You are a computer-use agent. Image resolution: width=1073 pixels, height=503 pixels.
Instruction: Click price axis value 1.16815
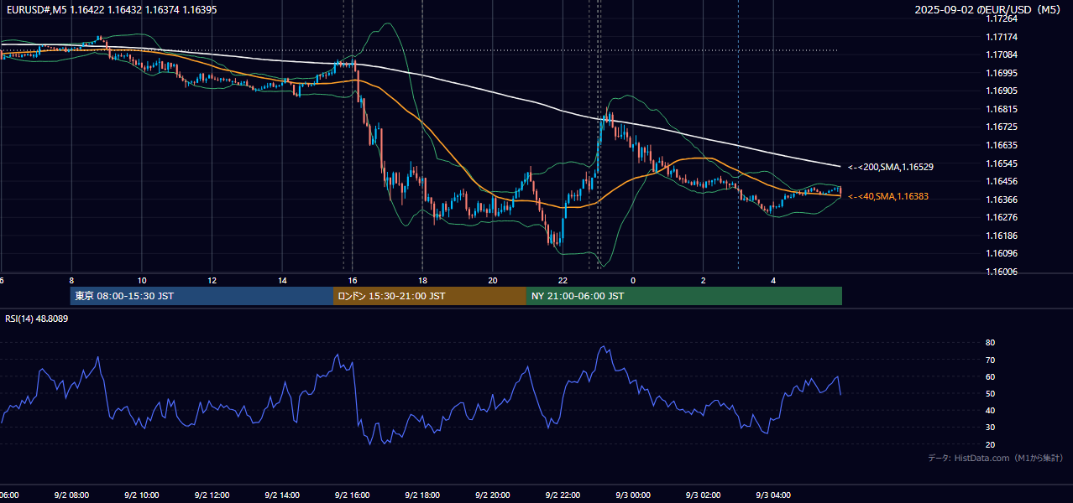click(1002, 109)
